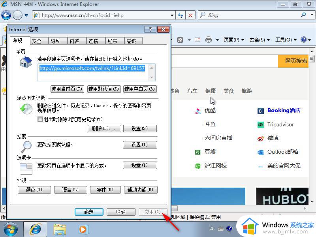Open the Windows Start orb

pos(11,229)
